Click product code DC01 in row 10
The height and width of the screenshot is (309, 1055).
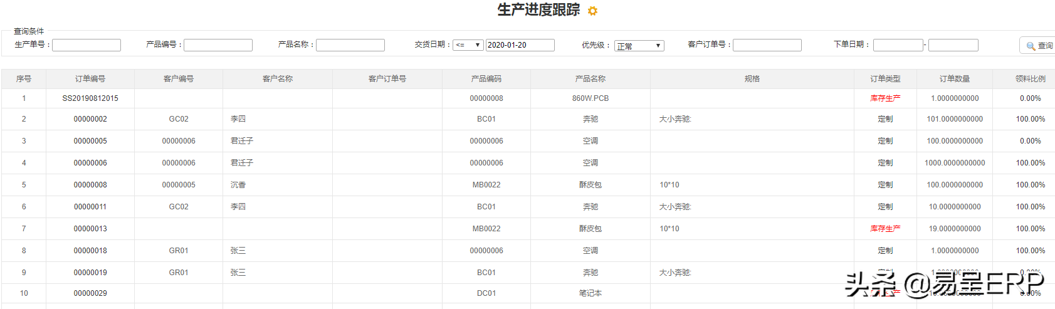click(x=486, y=293)
